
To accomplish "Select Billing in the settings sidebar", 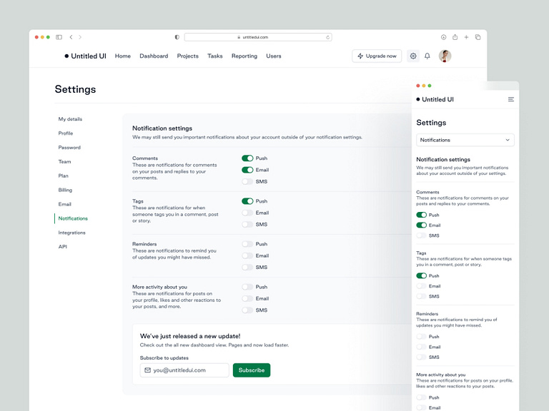I will pyautogui.click(x=65, y=190).
